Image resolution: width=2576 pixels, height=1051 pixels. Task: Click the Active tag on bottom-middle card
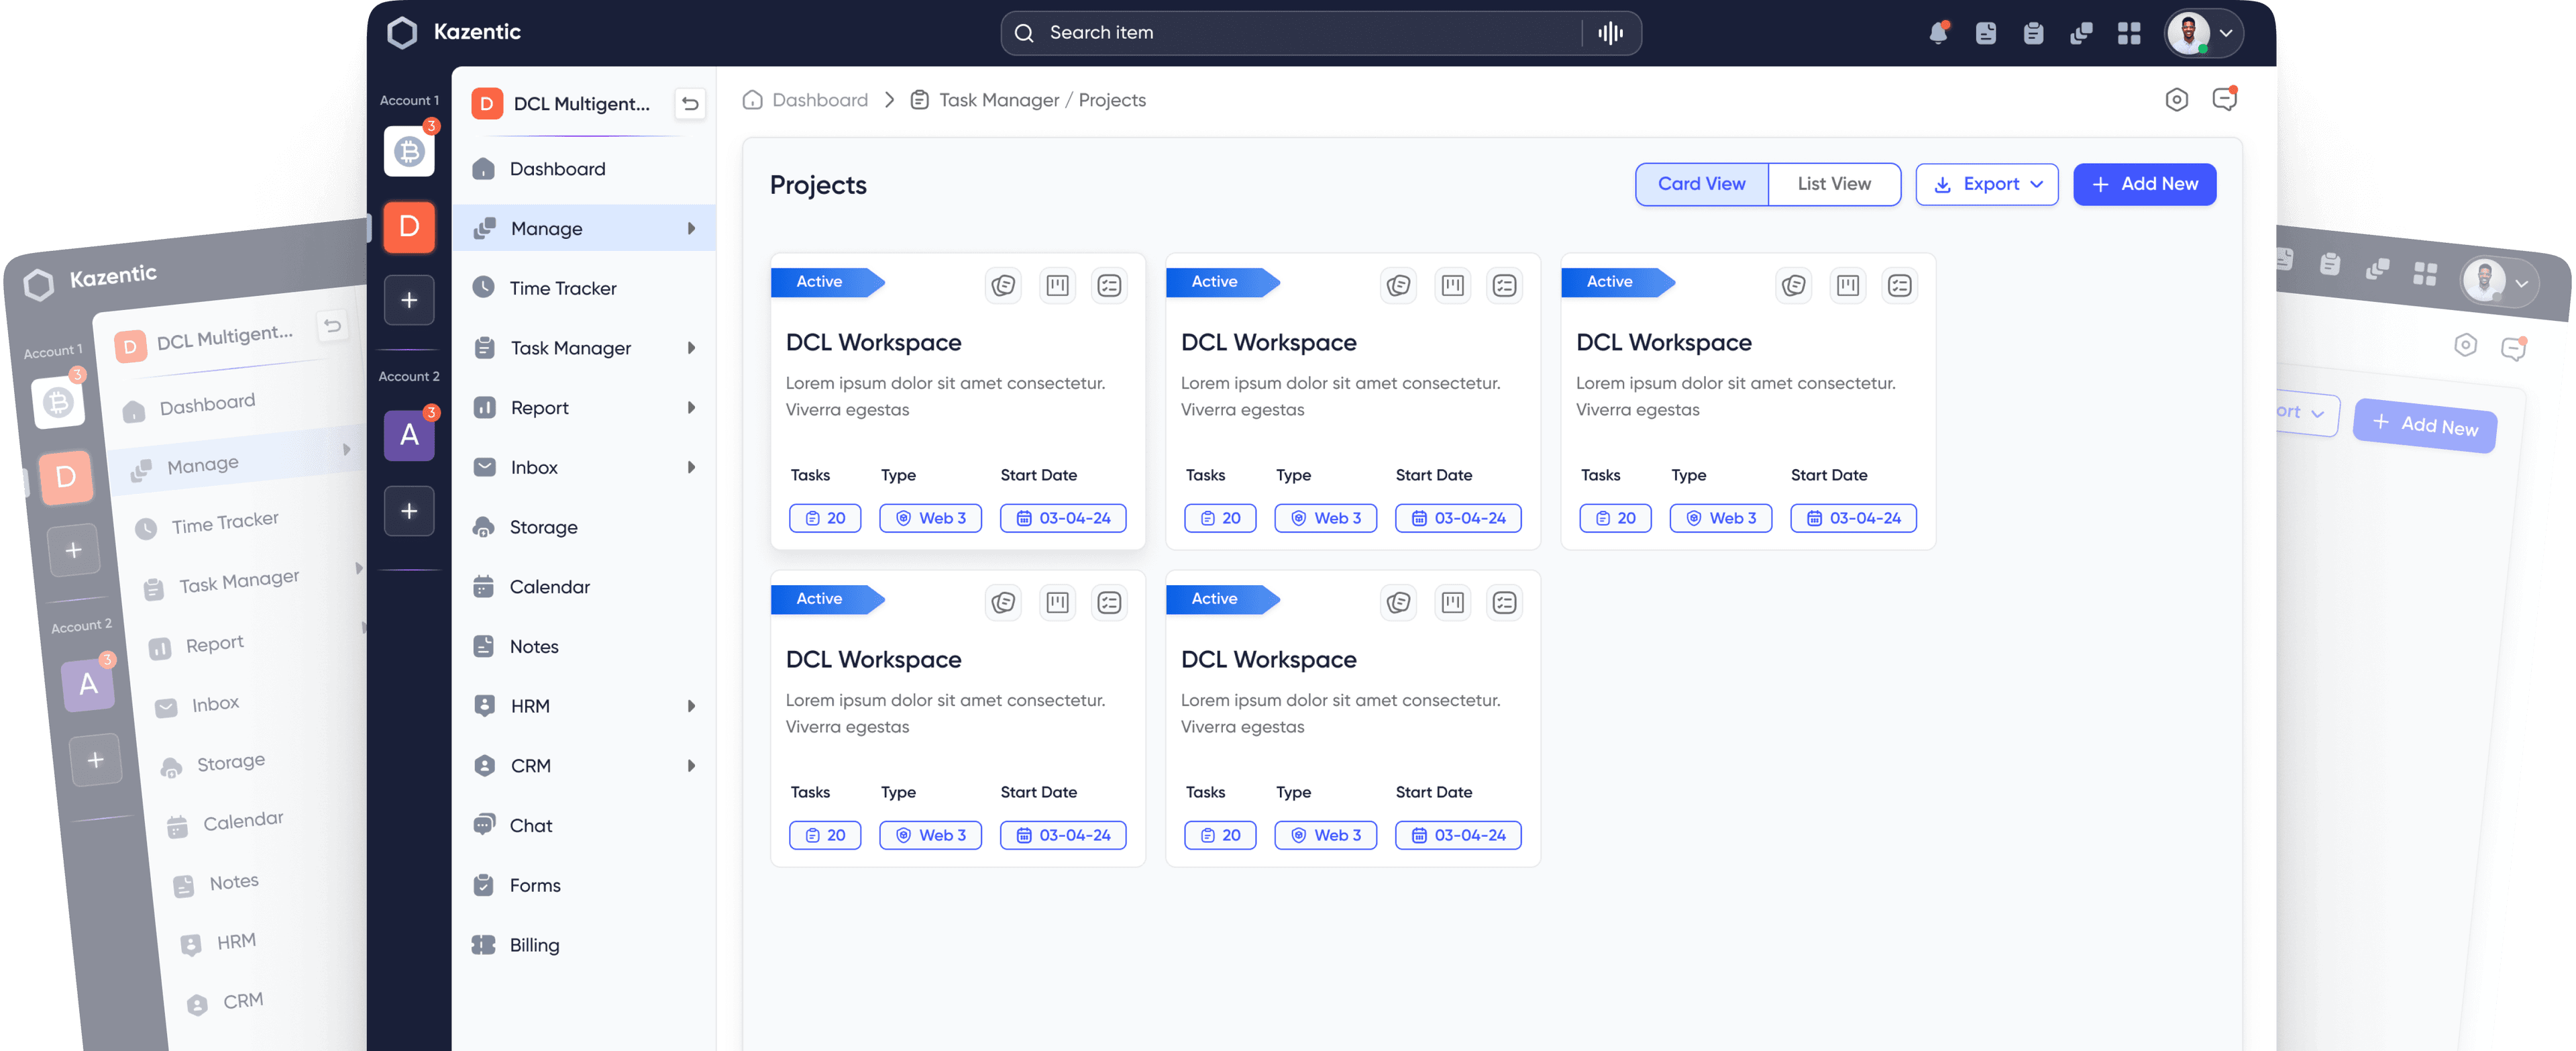pyautogui.click(x=1222, y=599)
